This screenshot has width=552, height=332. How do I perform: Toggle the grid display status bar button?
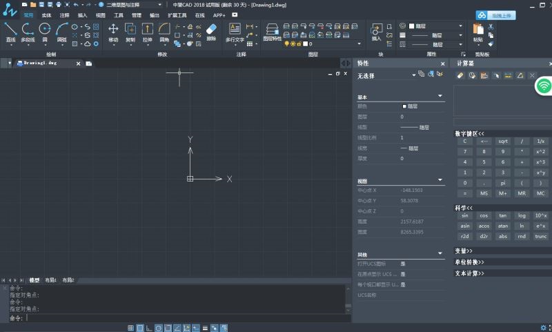[x=140, y=327]
